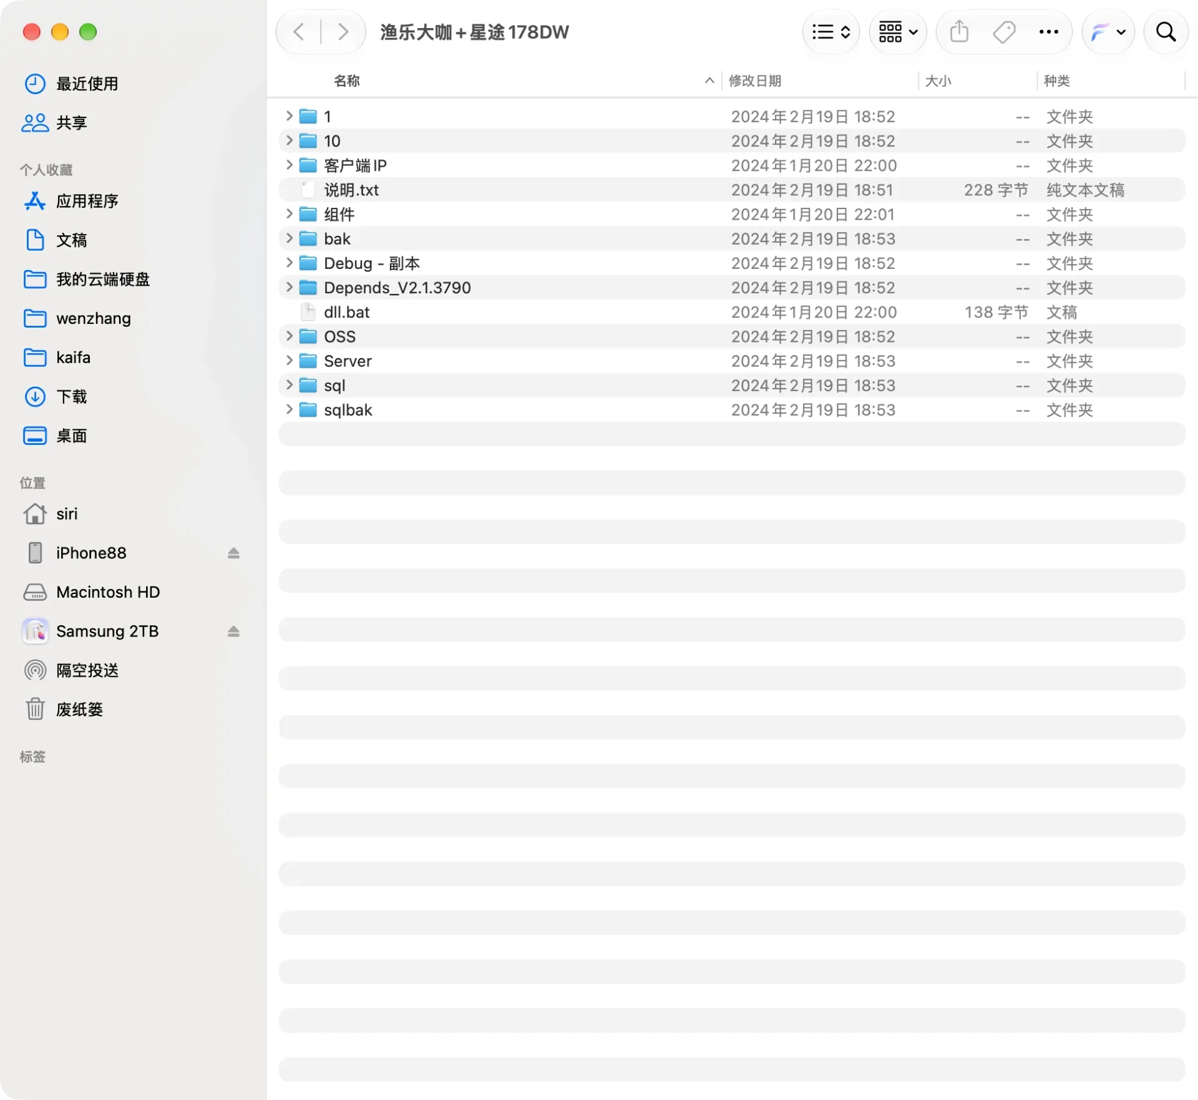This screenshot has width=1198, height=1100.
Task: Open the group-by grid dropdown
Action: pos(898,32)
